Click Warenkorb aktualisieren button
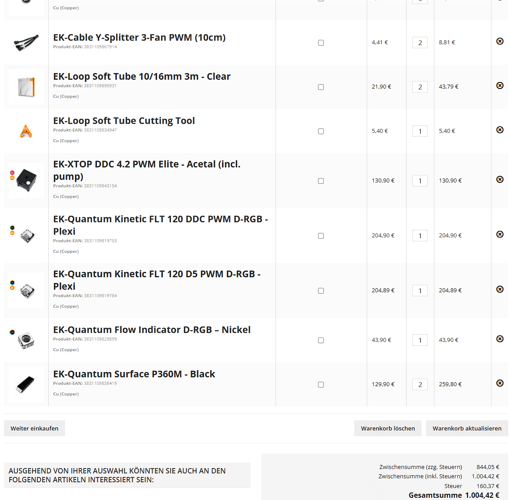 click(x=467, y=428)
